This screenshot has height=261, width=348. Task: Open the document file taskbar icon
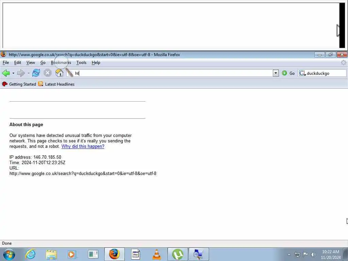click(135, 254)
